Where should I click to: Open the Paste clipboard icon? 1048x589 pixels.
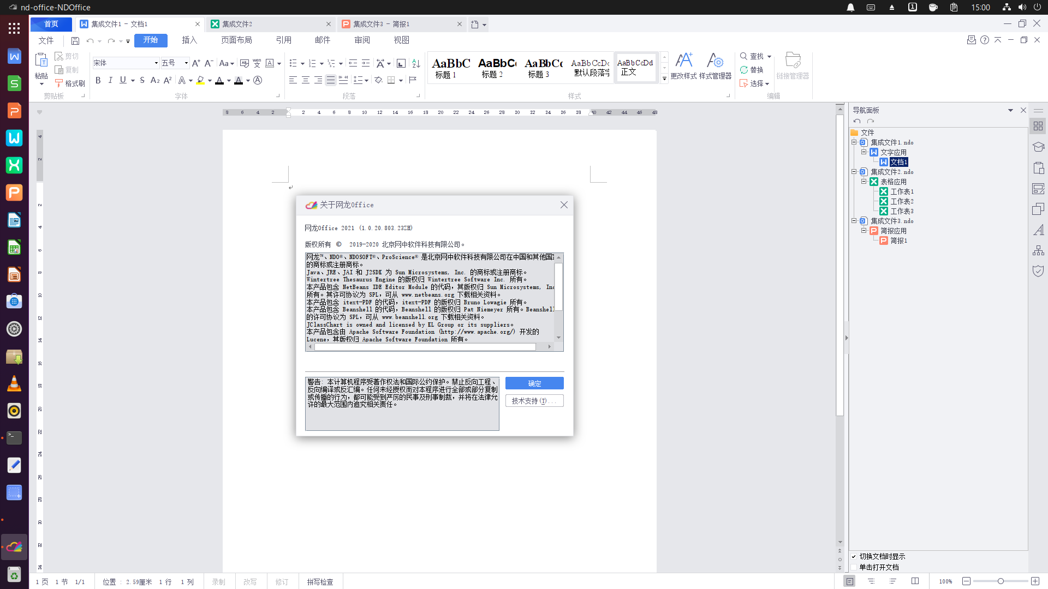[x=41, y=60]
